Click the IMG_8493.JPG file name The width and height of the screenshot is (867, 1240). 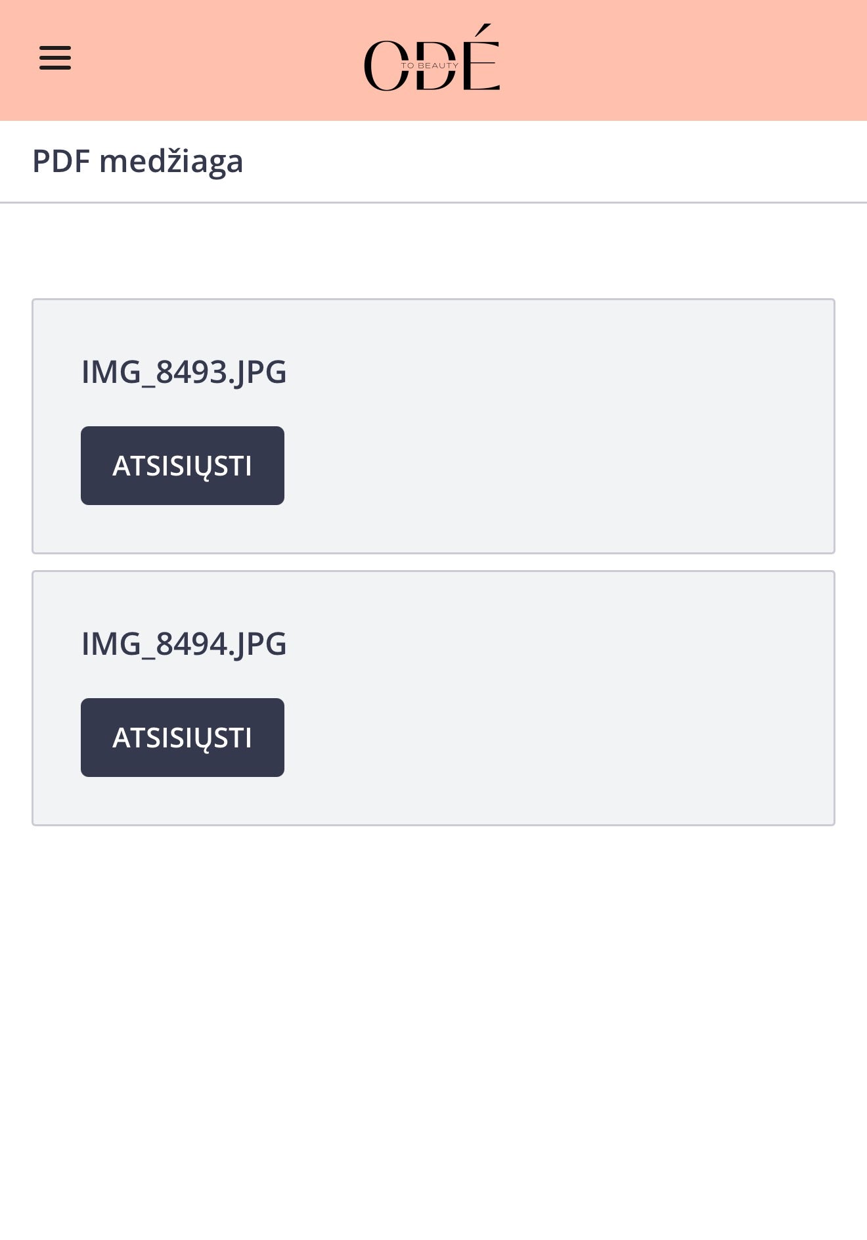[184, 372]
